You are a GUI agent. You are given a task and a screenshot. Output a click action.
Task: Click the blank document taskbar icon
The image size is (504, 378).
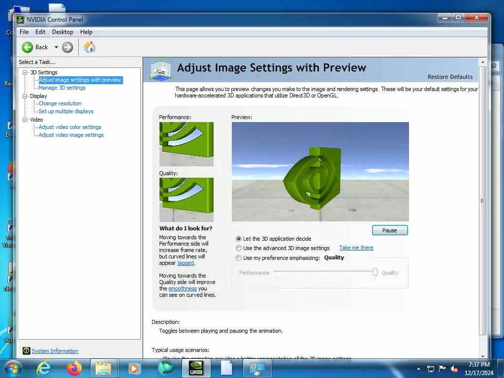pos(226,368)
